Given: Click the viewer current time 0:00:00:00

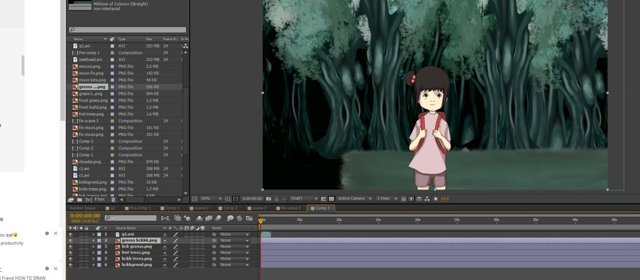Looking at the screenshot, I should [x=253, y=199].
